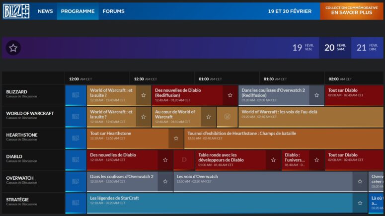Star the 'Table ronde avec les développeurs' session
This screenshot has width=385, height=216.
coord(273,160)
